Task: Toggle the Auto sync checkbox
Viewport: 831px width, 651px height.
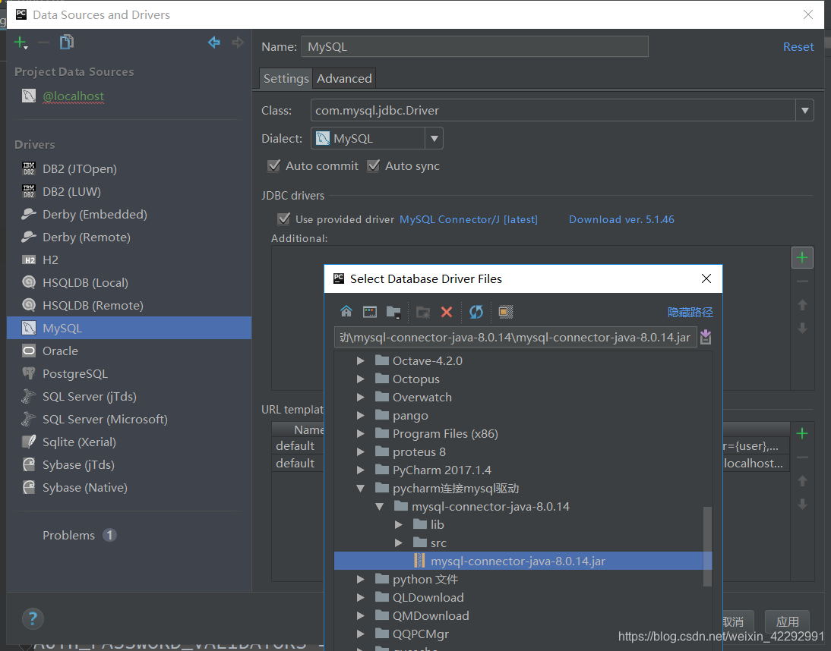Action: click(x=374, y=165)
